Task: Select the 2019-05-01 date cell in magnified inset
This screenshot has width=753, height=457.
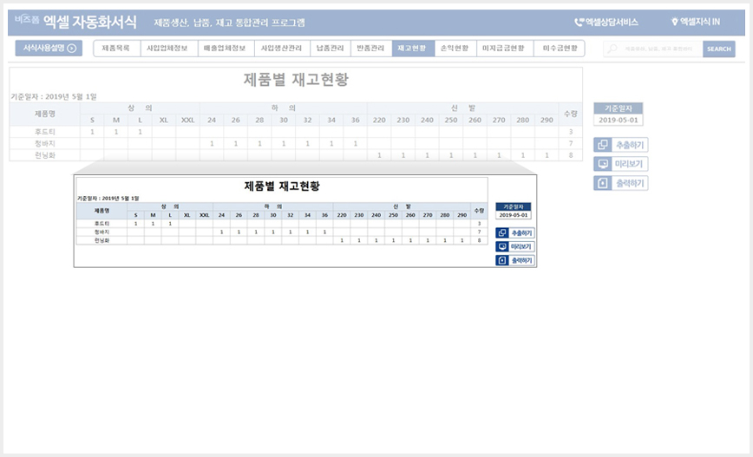Action: tap(514, 215)
